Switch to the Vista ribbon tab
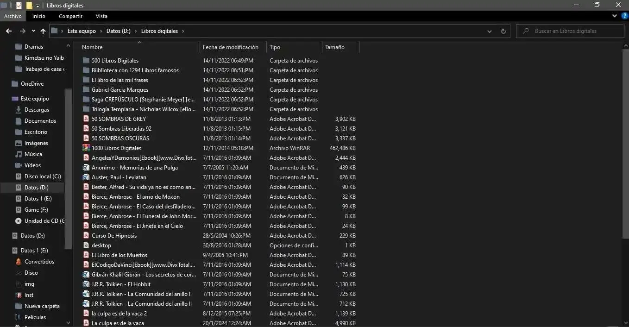Screen dimensions: 629x327 click(101, 16)
